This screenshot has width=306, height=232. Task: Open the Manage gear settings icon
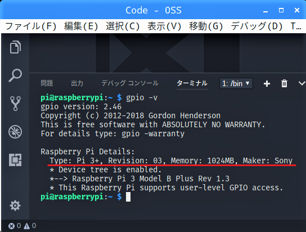pyautogui.click(x=15, y=206)
